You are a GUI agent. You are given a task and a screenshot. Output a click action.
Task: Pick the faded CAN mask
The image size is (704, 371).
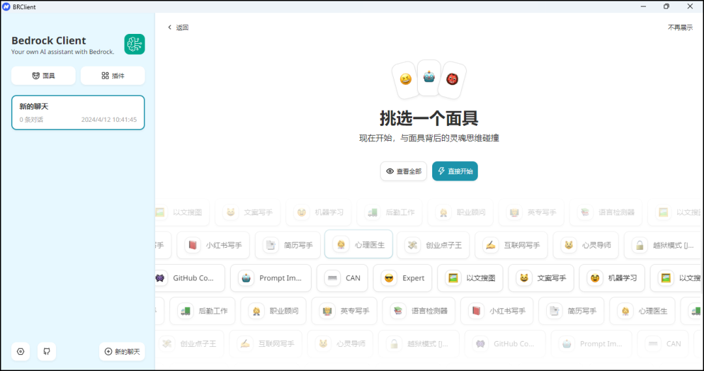click(663, 344)
